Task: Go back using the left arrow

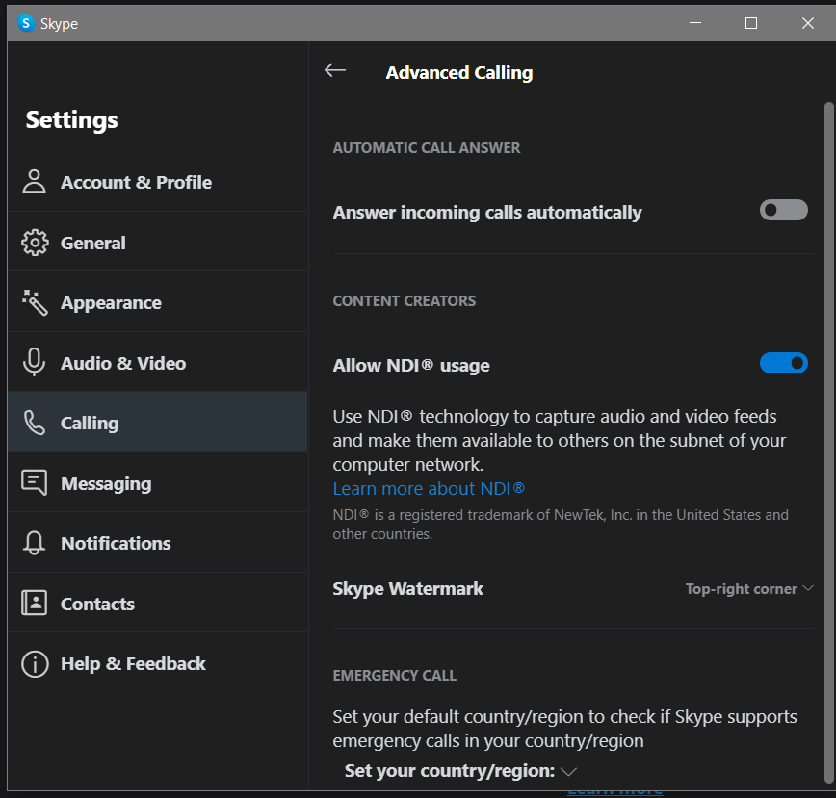Action: point(335,70)
